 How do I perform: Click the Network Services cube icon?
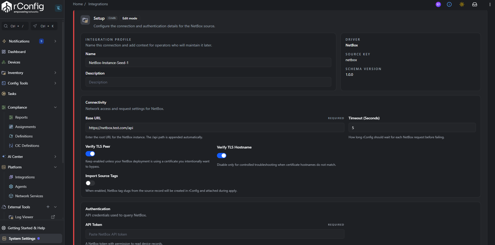tap(11, 196)
